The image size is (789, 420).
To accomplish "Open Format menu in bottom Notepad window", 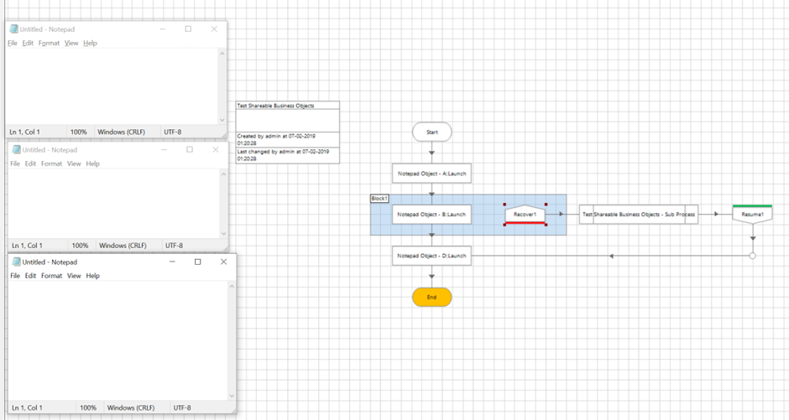I will pos(52,276).
